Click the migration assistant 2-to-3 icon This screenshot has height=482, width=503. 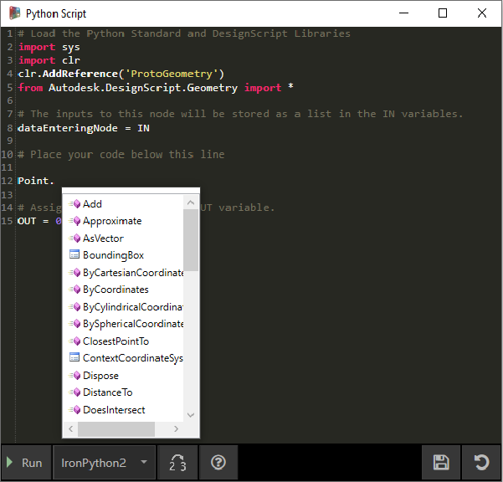click(x=177, y=462)
